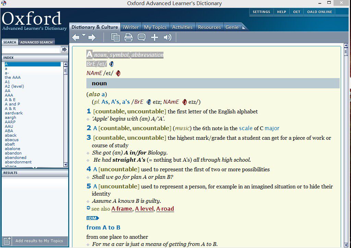
Task: Open the history dropdown arrow between navigation arrows
Action: click(84, 35)
